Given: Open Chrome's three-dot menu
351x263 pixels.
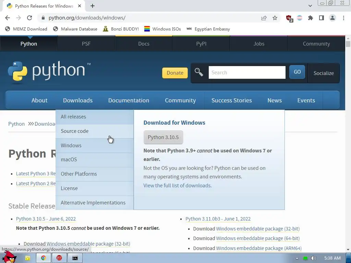Looking at the screenshot, I should point(343,18).
